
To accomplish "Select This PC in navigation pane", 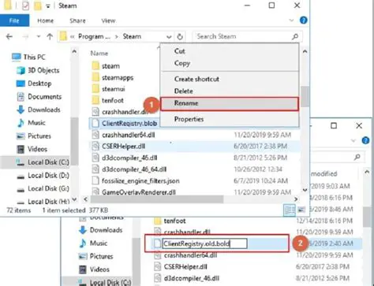I will coord(34,57).
